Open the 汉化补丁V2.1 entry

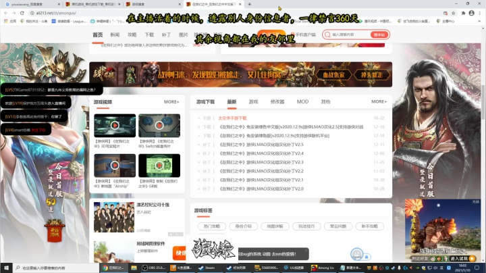tap(261, 180)
